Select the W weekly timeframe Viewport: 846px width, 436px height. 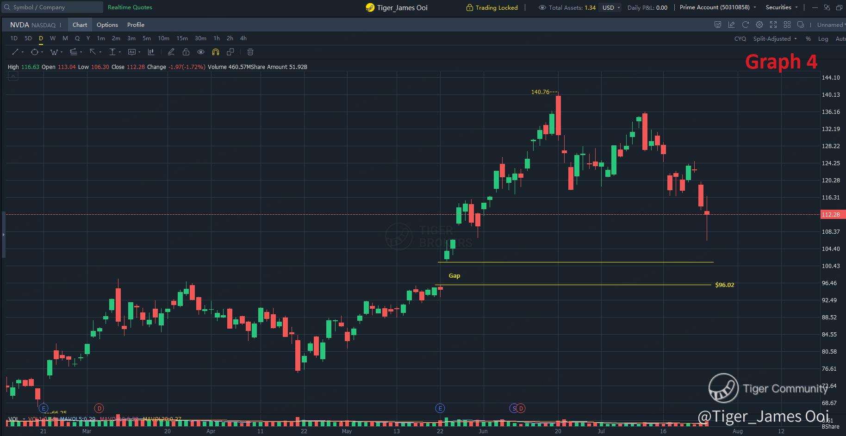53,38
